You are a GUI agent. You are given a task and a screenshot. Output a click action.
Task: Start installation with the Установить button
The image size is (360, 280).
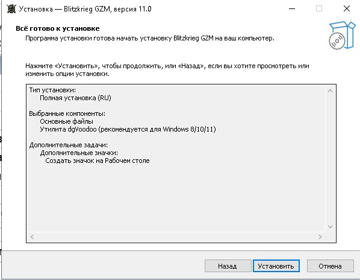276,266
